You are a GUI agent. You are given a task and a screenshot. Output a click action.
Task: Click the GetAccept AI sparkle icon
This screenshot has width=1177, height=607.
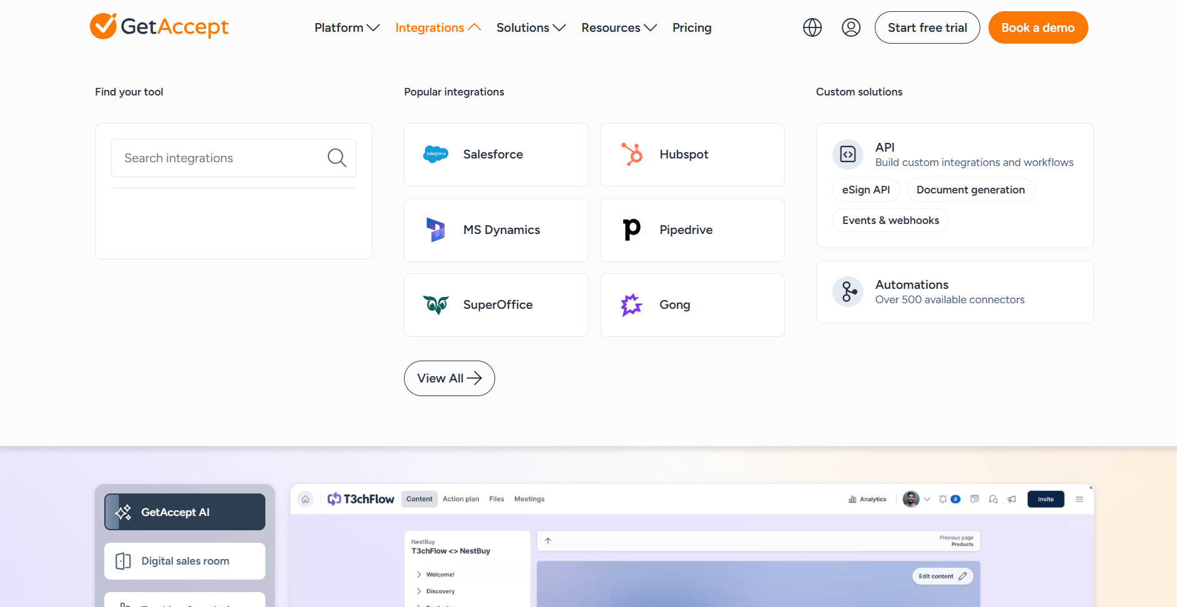coord(124,512)
